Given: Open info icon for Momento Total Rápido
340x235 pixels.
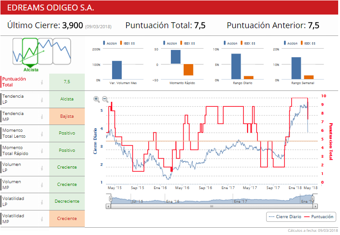Looking at the screenshot, I should tap(42, 151).
